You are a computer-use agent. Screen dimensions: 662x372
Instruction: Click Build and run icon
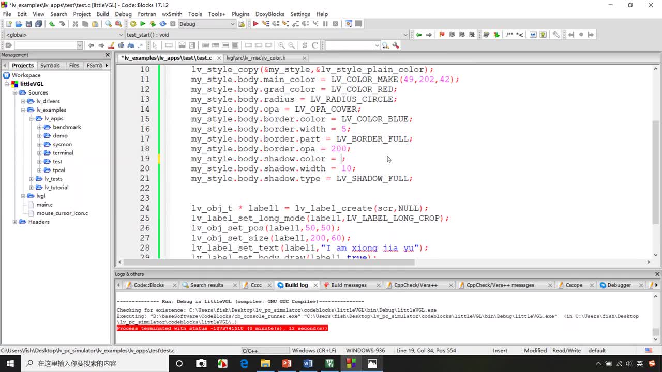click(x=153, y=24)
